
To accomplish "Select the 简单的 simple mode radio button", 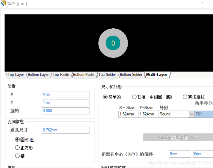I will [x=105, y=97].
